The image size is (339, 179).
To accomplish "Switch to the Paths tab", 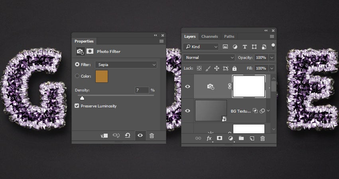I will click(229, 37).
